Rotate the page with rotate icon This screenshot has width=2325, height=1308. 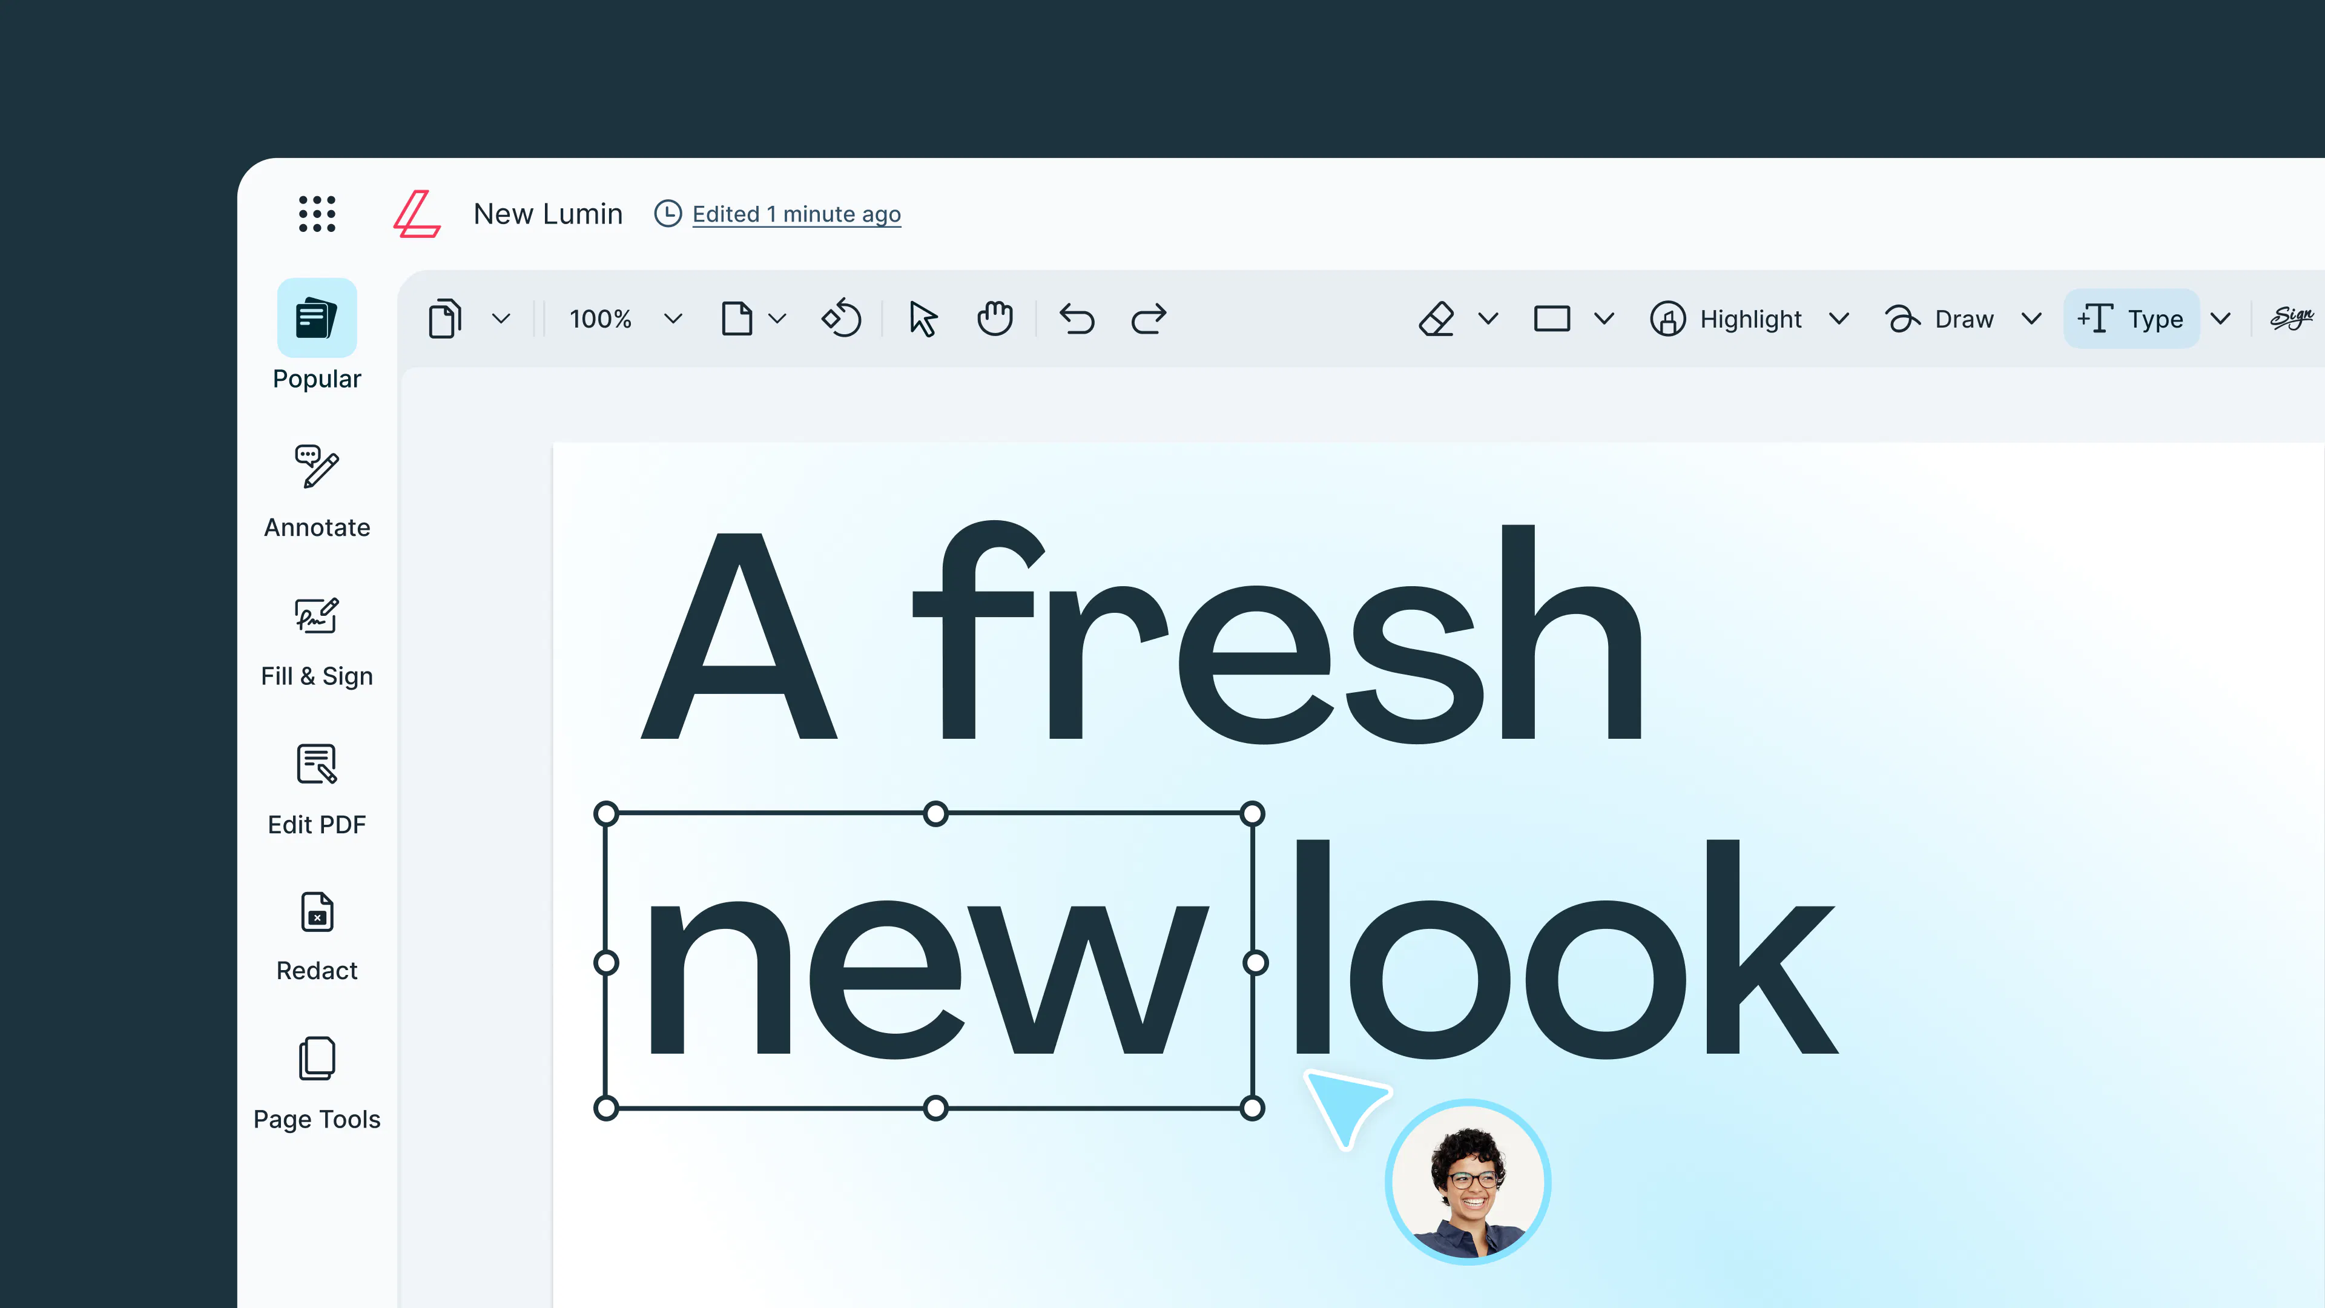click(x=841, y=319)
